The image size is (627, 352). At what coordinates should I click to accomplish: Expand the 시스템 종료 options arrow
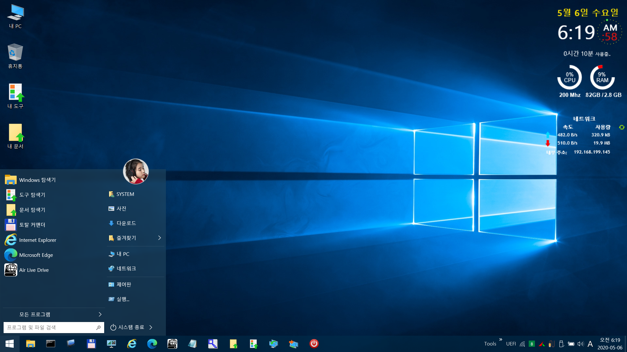(151, 327)
